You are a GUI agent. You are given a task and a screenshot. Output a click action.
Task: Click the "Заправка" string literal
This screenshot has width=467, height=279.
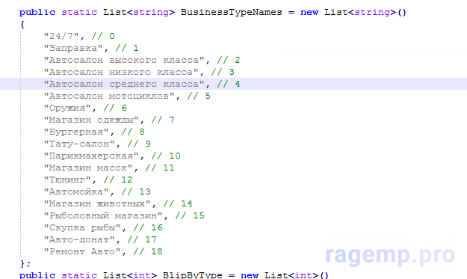(73, 49)
